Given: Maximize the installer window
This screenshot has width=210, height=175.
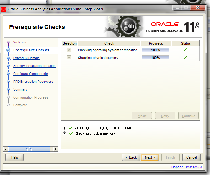Looking at the screenshot, I should coord(186,8).
